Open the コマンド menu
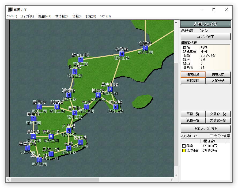 pos(27,16)
